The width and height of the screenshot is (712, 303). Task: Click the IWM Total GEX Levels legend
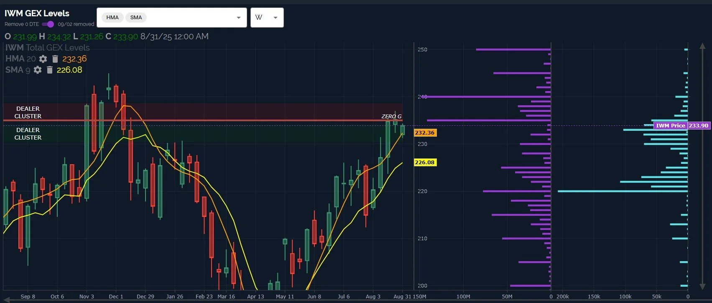tap(47, 48)
